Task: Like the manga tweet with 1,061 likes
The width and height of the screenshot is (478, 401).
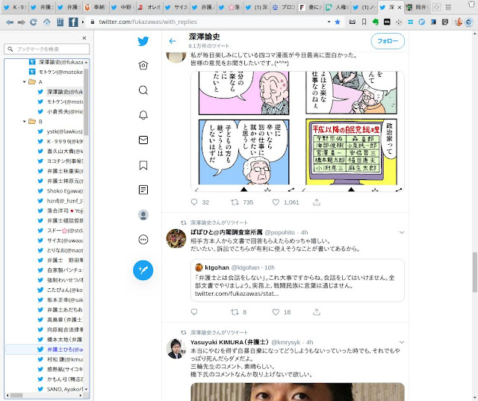Action: [276, 202]
